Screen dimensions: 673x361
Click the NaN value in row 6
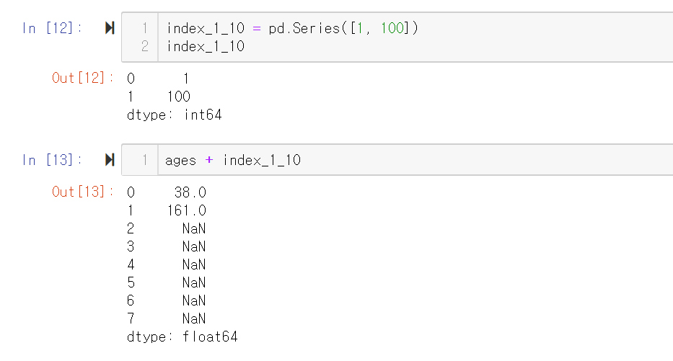point(194,300)
